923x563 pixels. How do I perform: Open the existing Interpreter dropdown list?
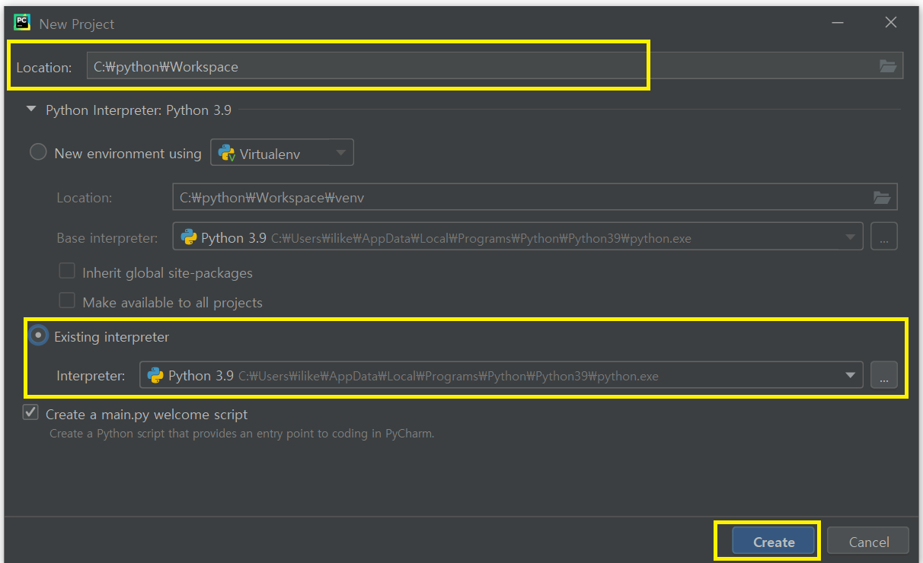[x=850, y=375]
